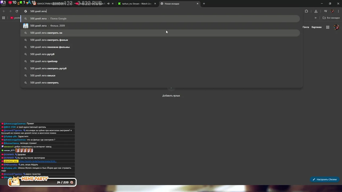Switch to the КИНОСТРИМ tab

tap(52, 4)
